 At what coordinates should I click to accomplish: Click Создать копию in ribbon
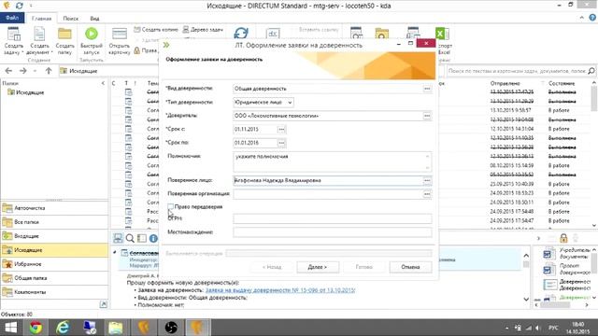click(x=156, y=29)
